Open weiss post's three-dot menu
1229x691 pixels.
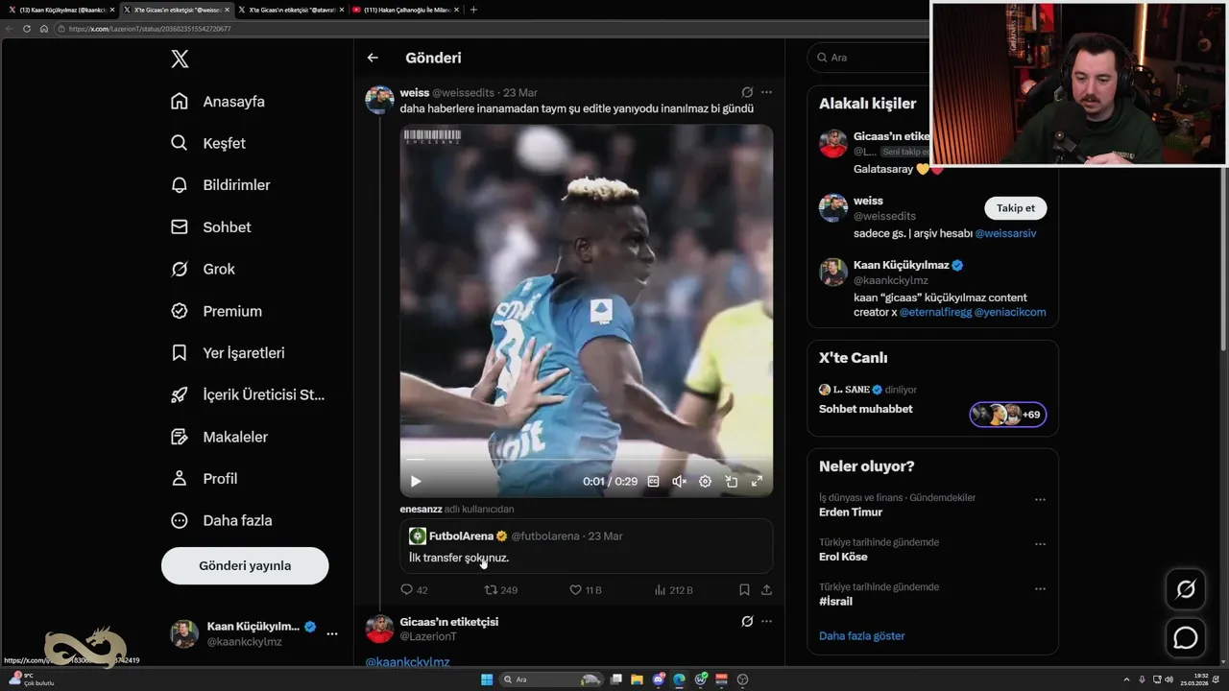click(766, 92)
